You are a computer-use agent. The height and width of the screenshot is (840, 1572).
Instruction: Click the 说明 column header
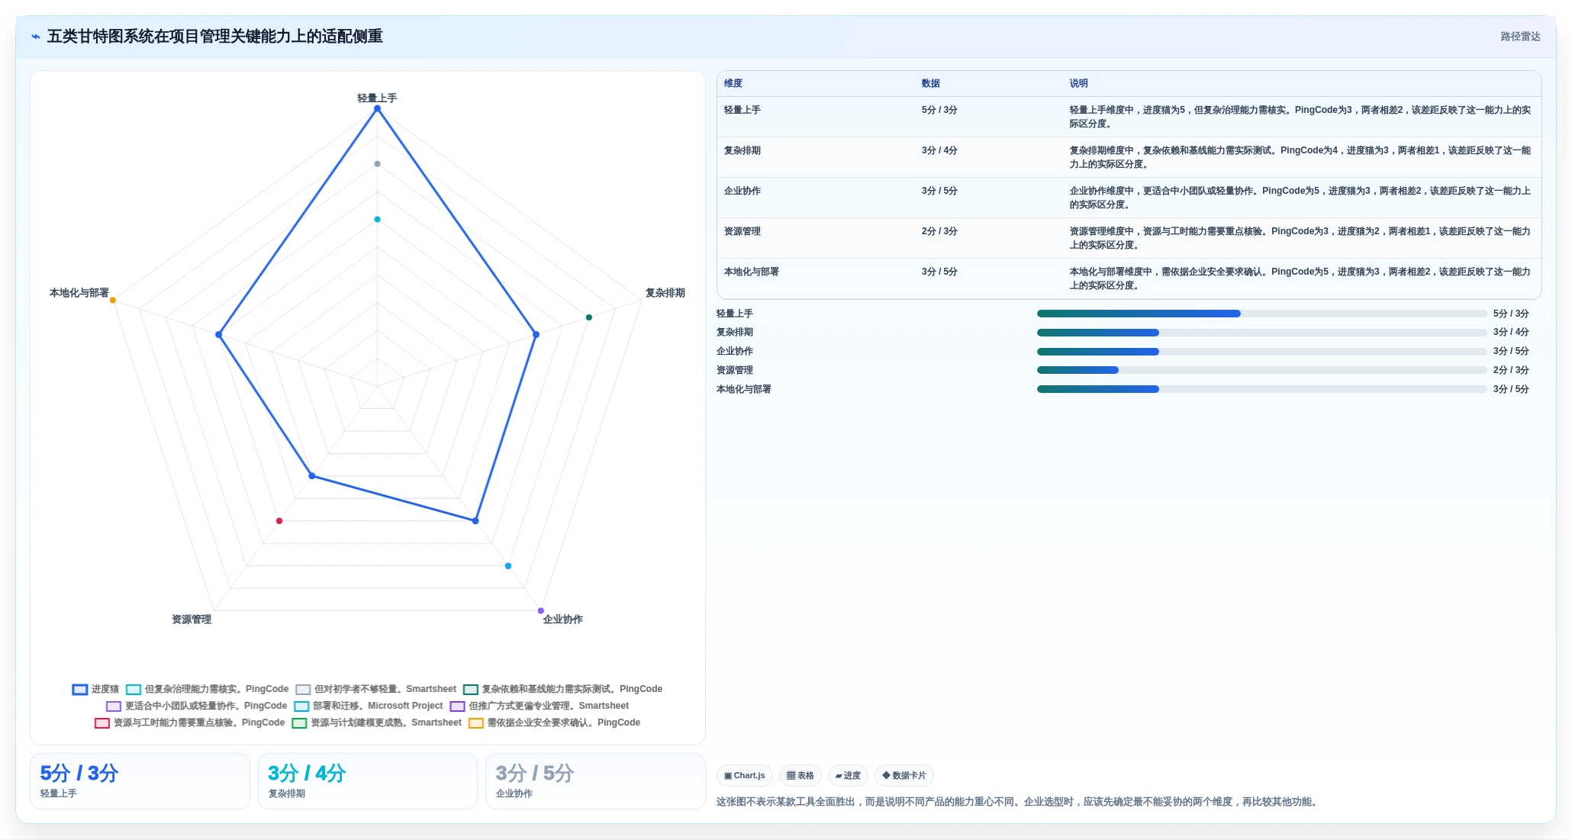click(1078, 83)
